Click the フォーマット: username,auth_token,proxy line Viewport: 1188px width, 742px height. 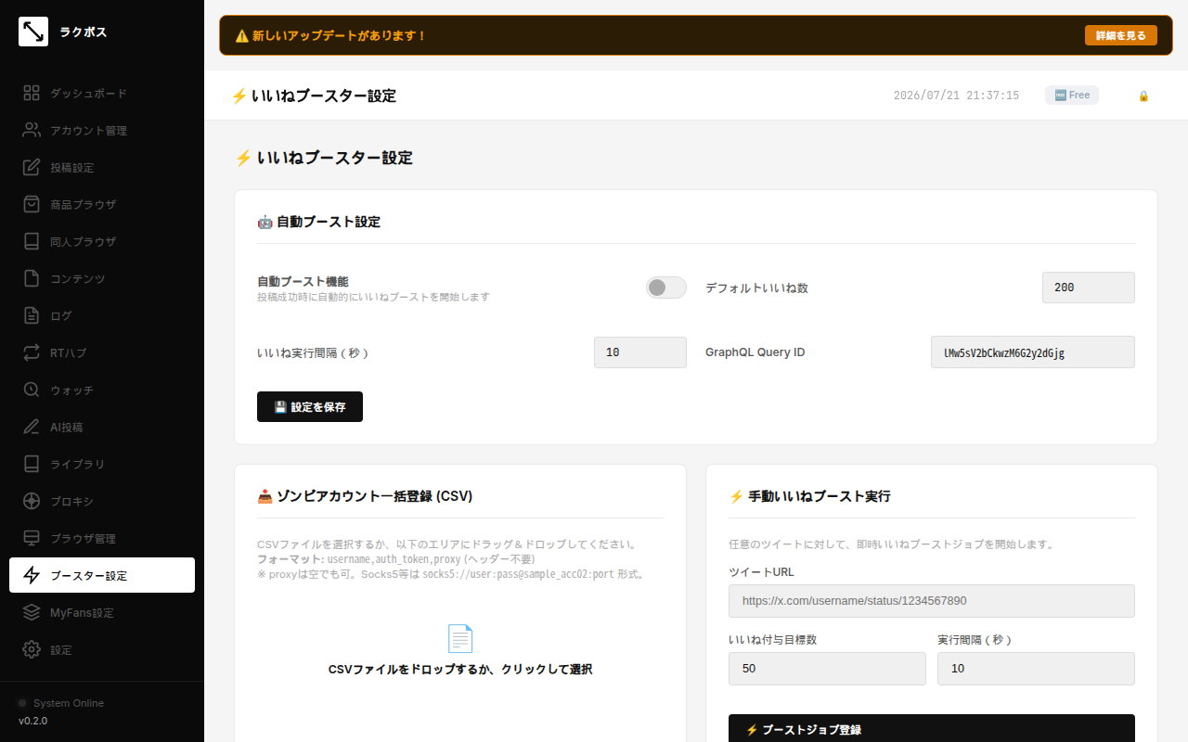(395, 559)
